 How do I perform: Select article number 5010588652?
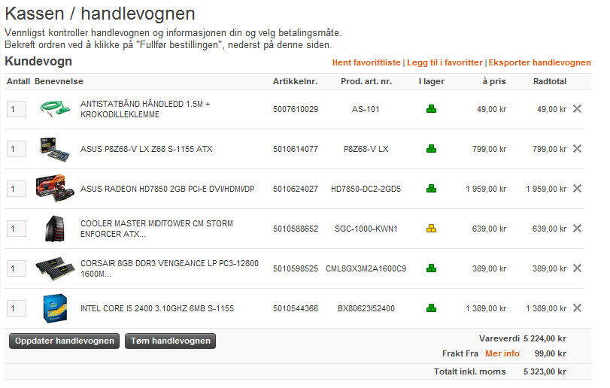[296, 229]
